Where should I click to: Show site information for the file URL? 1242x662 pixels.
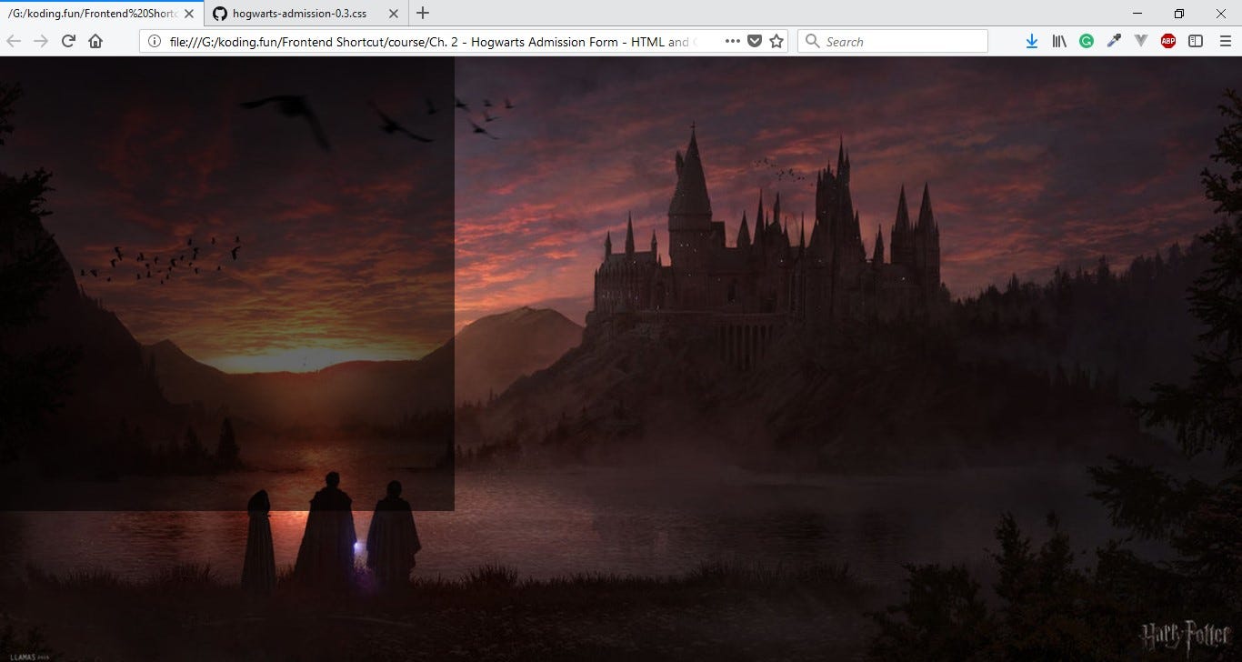tap(155, 41)
